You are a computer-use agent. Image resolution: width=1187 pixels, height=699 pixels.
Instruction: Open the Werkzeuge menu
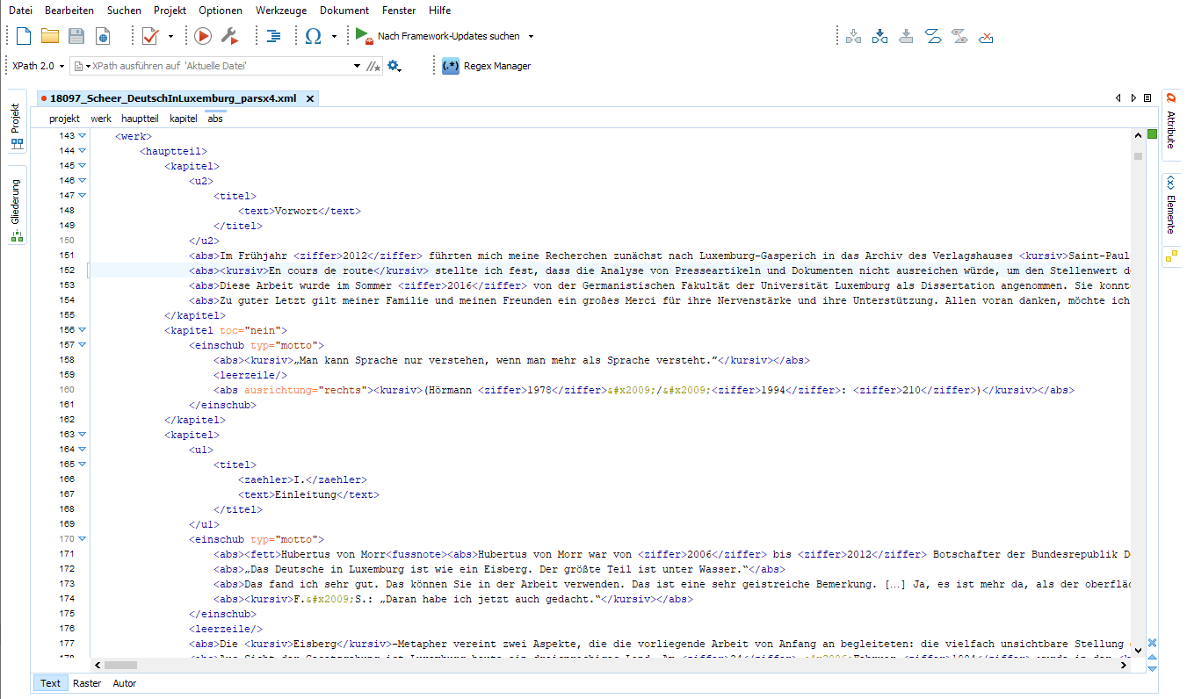281,11
